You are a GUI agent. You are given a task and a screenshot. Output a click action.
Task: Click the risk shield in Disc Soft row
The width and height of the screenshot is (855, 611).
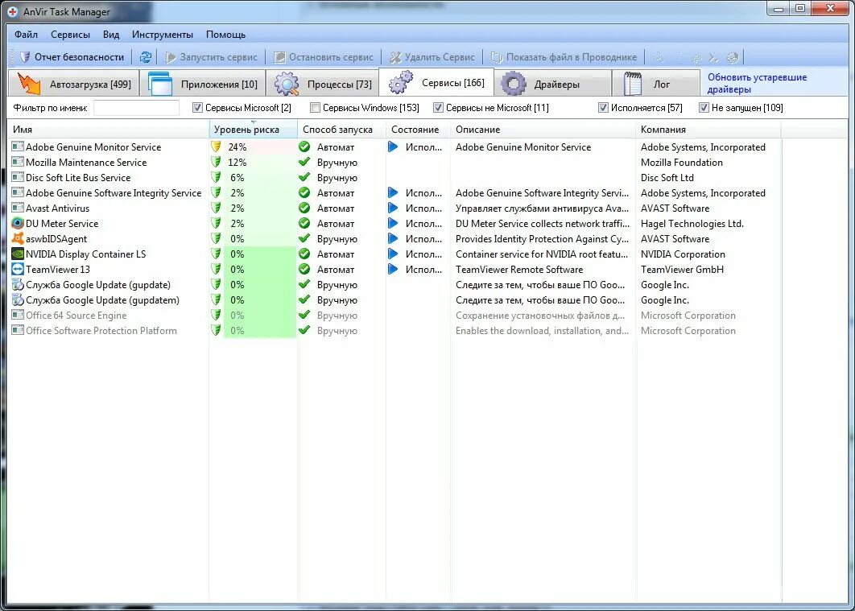pos(217,177)
